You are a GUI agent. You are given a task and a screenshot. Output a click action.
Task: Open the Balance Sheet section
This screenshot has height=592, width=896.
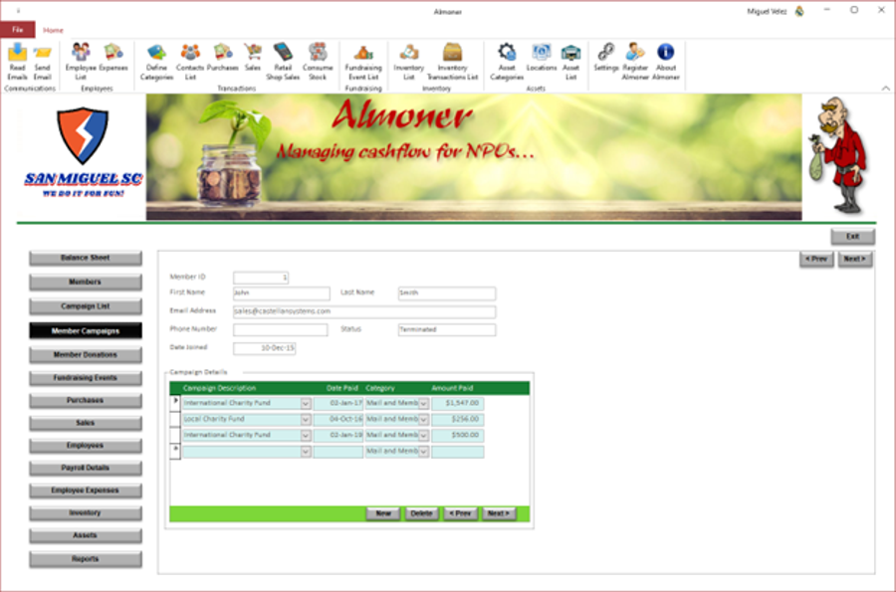[x=86, y=258]
